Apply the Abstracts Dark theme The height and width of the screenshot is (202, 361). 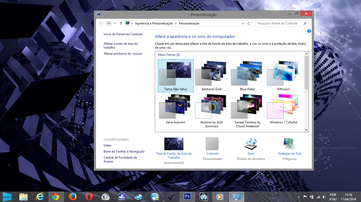212,76
